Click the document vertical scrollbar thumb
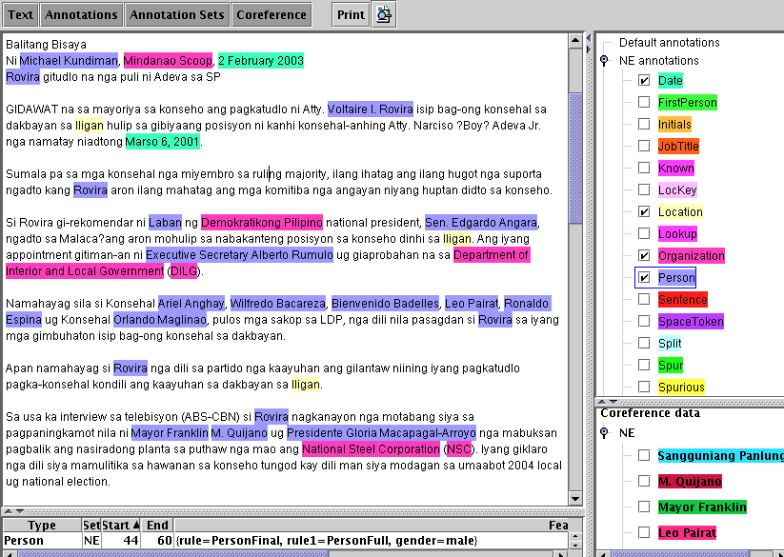The width and height of the screenshot is (784, 557). pyautogui.click(x=575, y=157)
